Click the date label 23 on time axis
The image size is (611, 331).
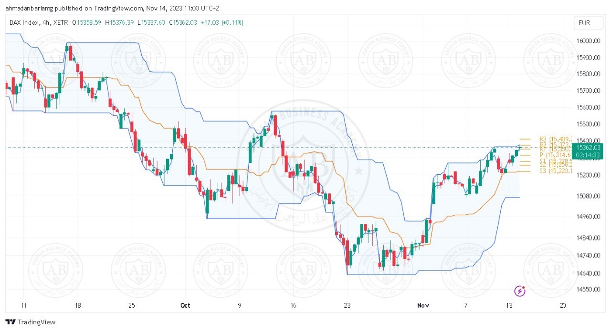coord(348,305)
